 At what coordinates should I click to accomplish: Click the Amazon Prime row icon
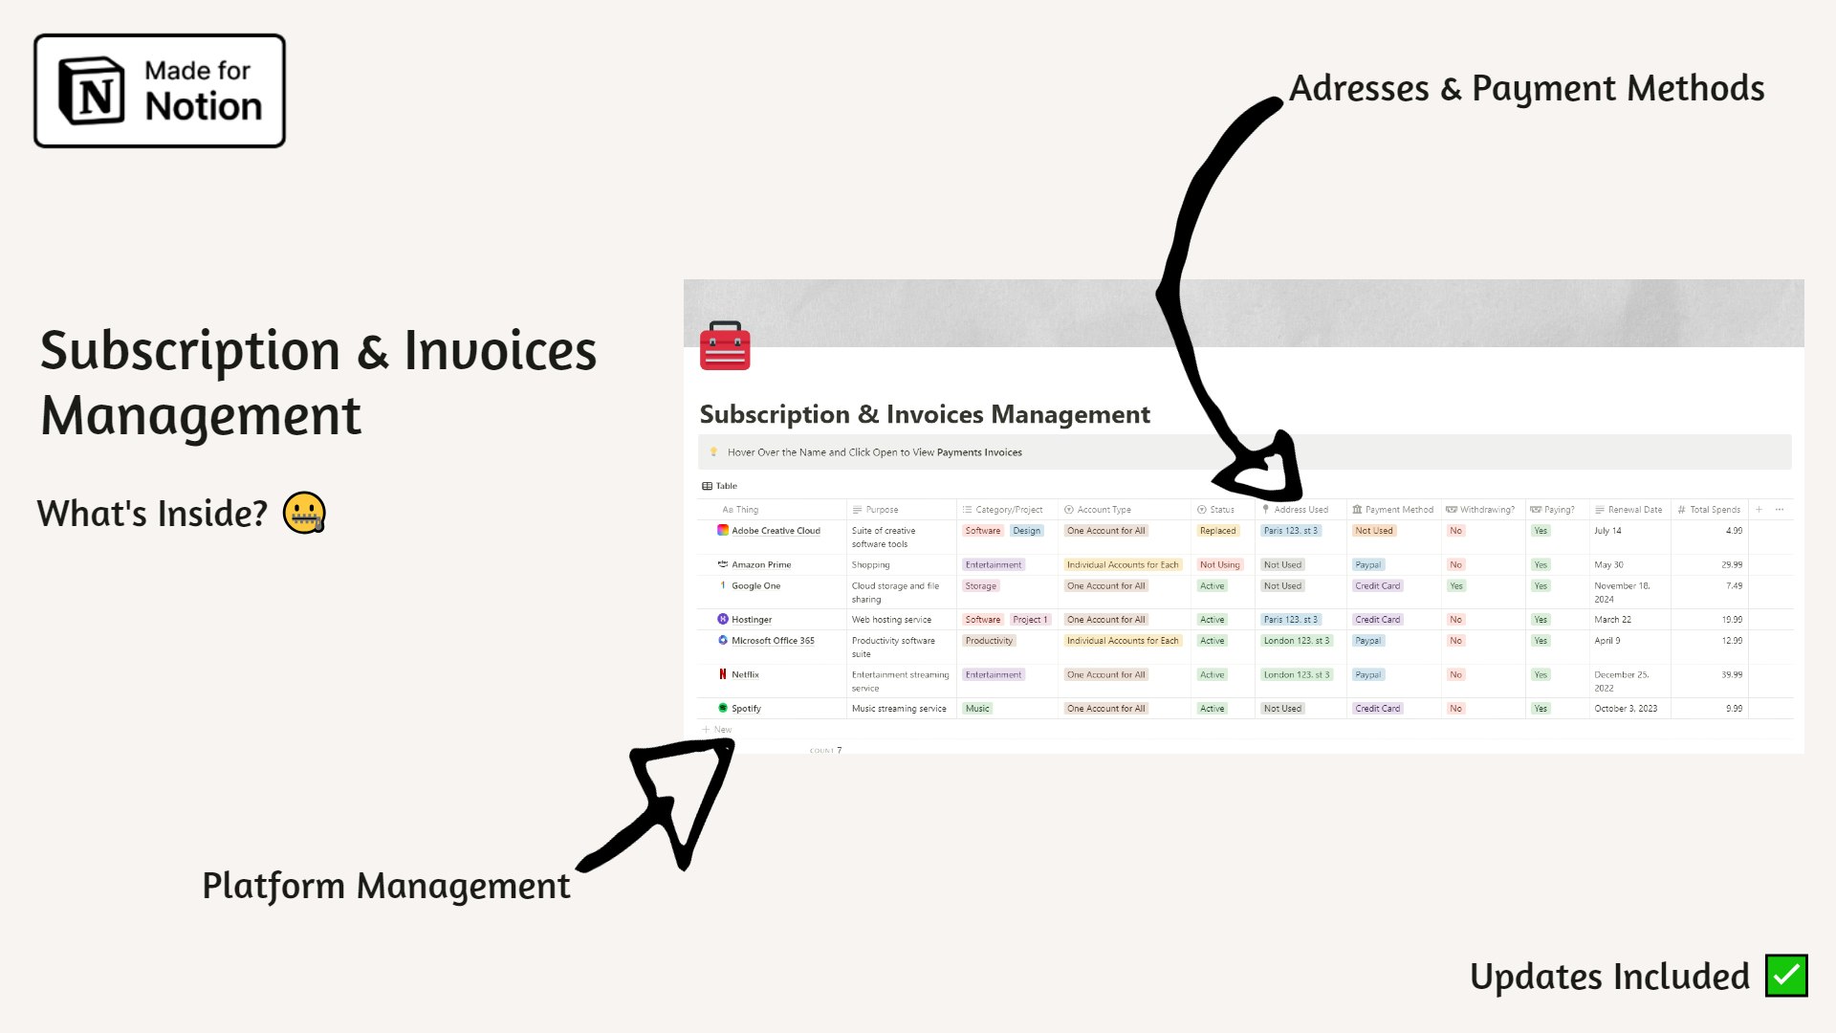pyautogui.click(x=723, y=564)
